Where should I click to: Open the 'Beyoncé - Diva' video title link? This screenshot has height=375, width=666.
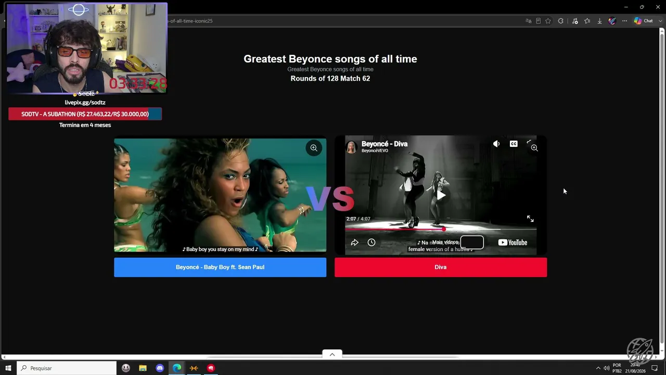click(385, 144)
